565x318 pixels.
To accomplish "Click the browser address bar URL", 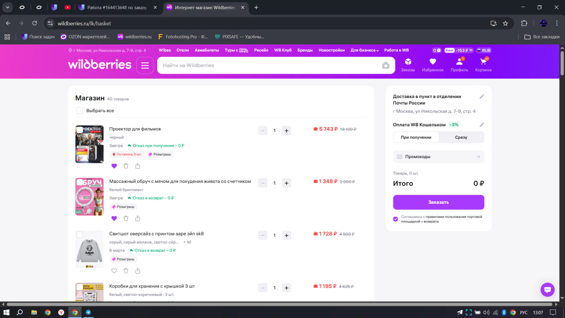I will coord(84,23).
